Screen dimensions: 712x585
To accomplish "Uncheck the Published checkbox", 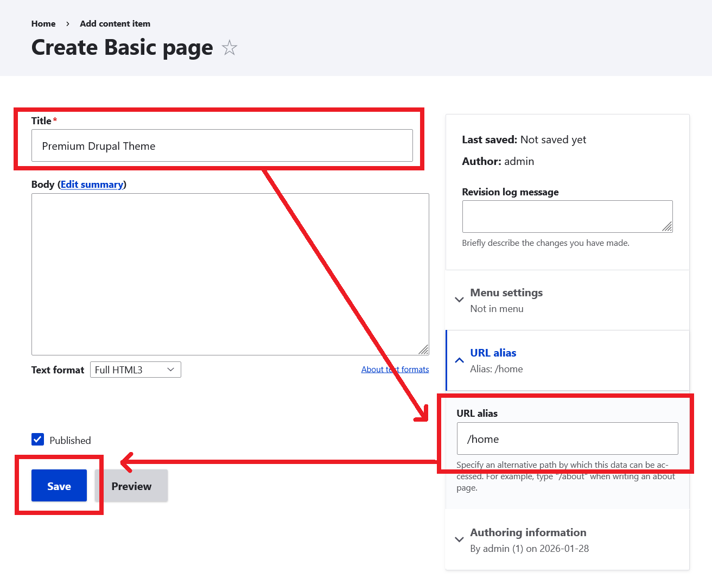I will tap(37, 440).
